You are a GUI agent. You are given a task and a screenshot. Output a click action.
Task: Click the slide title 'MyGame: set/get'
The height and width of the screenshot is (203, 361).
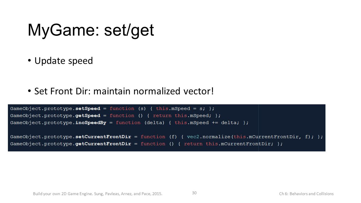[x=91, y=30]
